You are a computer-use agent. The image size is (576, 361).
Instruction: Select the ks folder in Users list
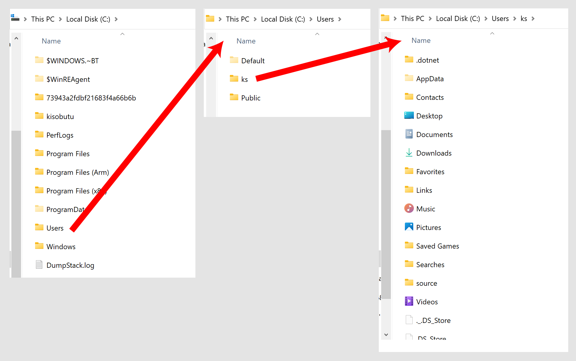244,79
